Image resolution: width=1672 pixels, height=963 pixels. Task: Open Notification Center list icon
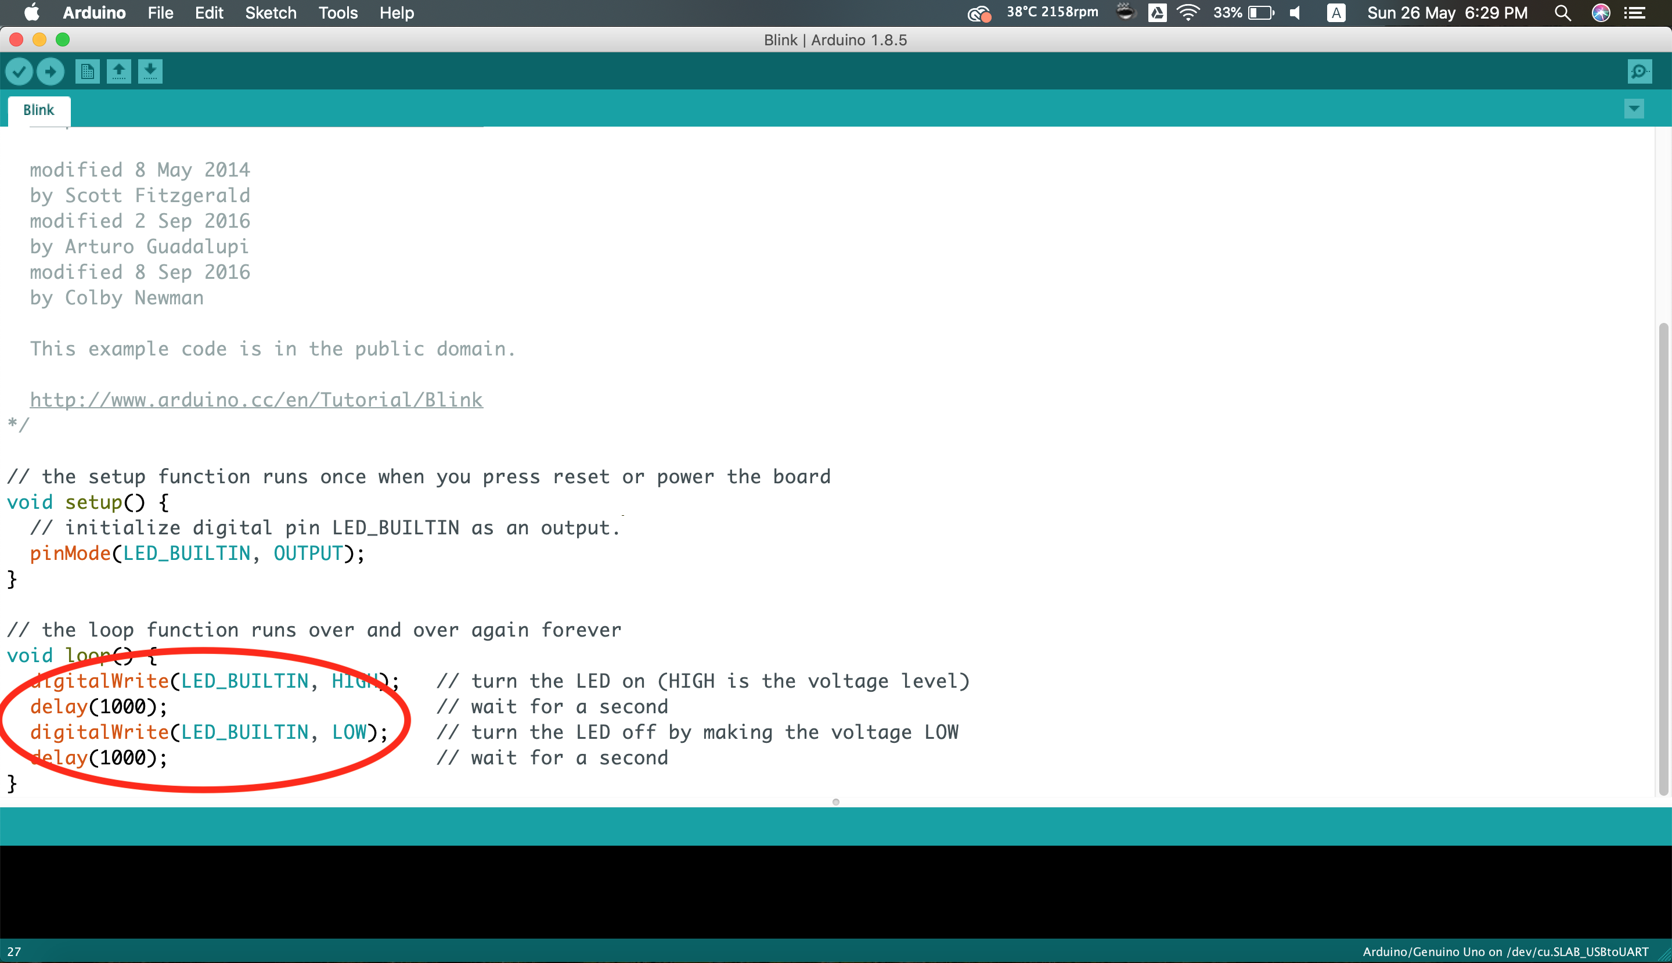tap(1635, 13)
